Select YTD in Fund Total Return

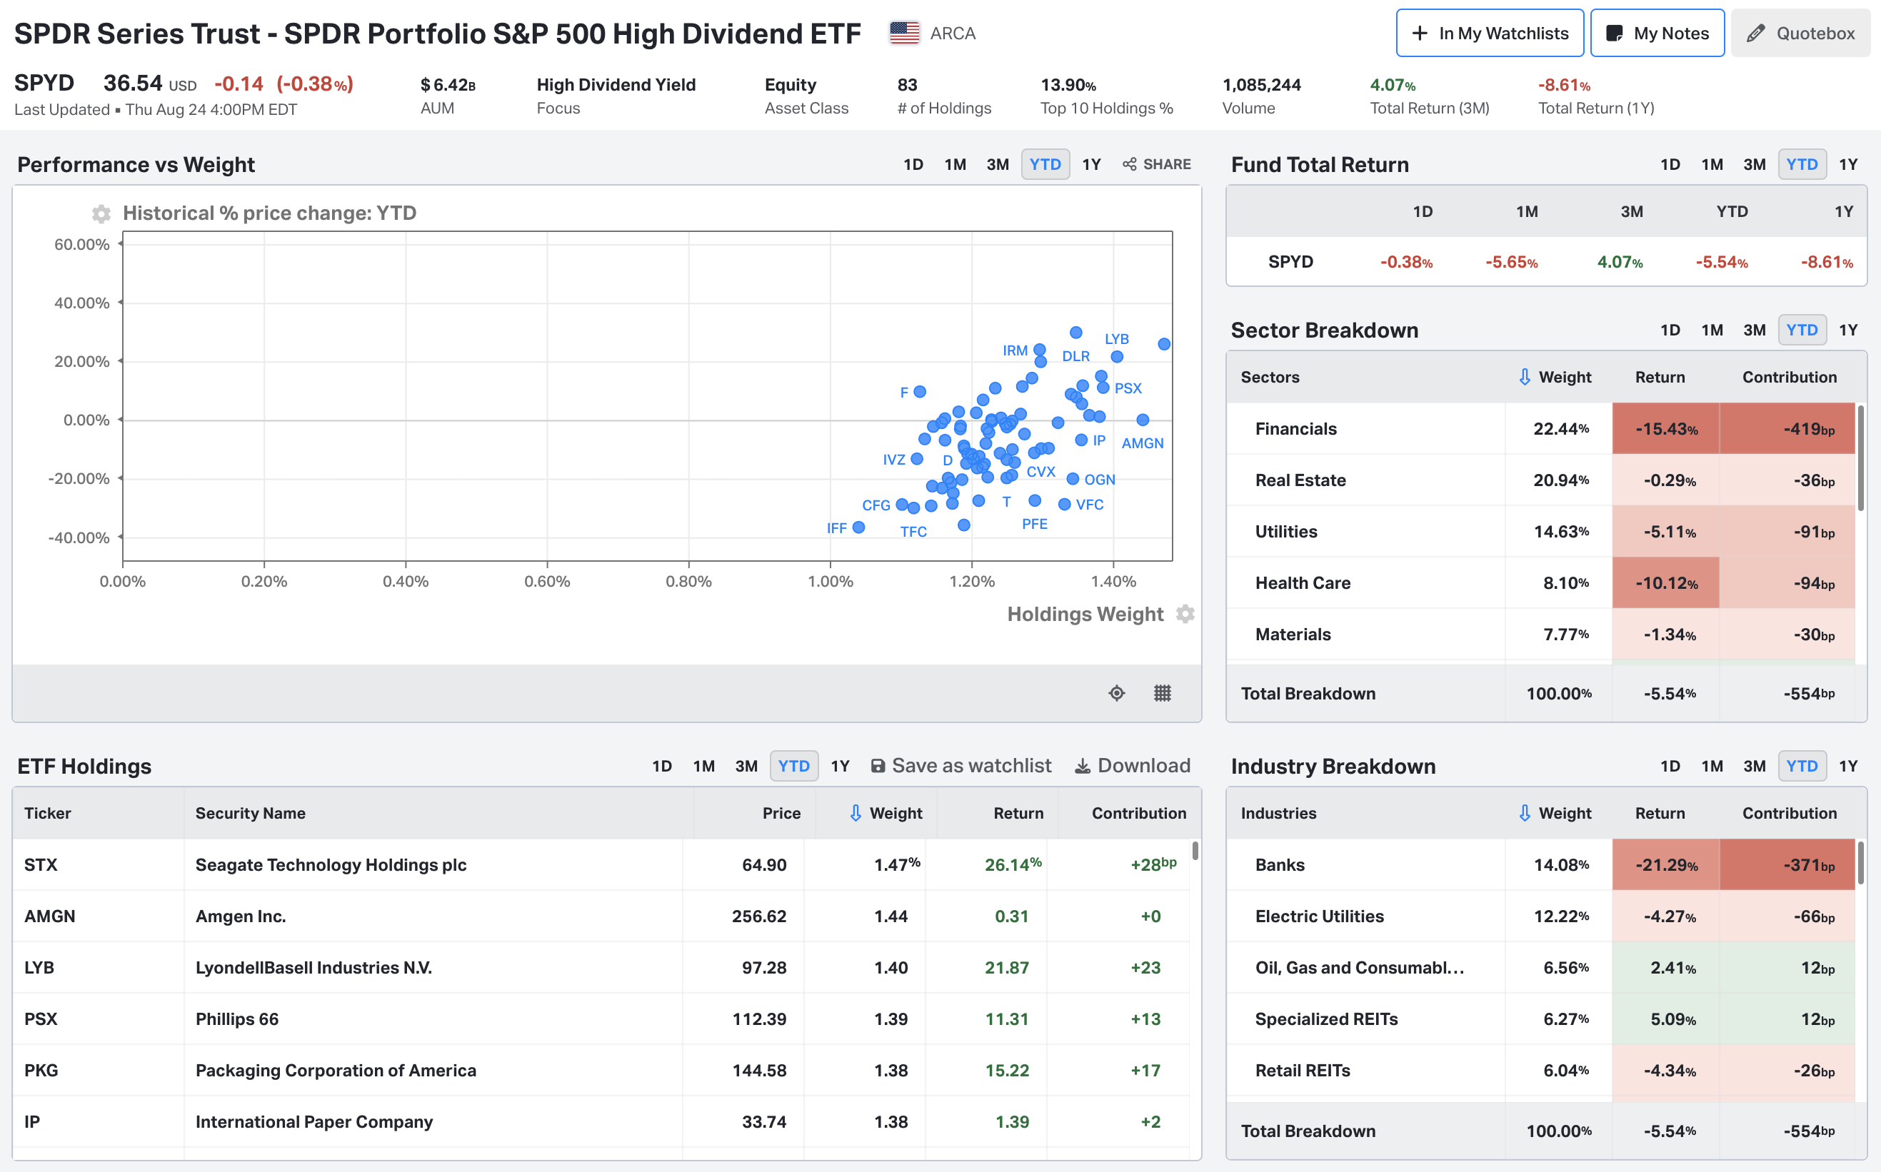[x=1802, y=164]
